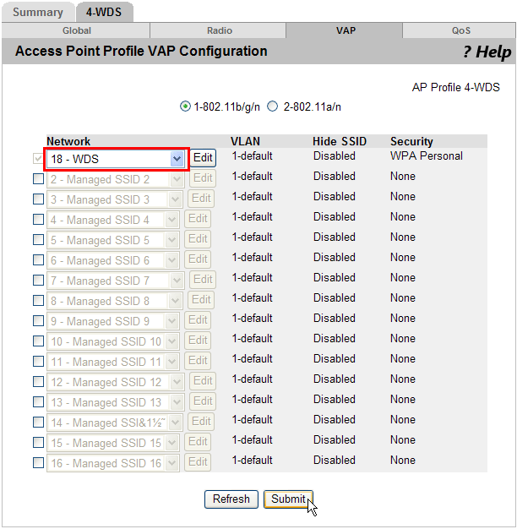Open the Radio sub-tab
The height and width of the screenshot is (529, 517).
[x=220, y=30]
